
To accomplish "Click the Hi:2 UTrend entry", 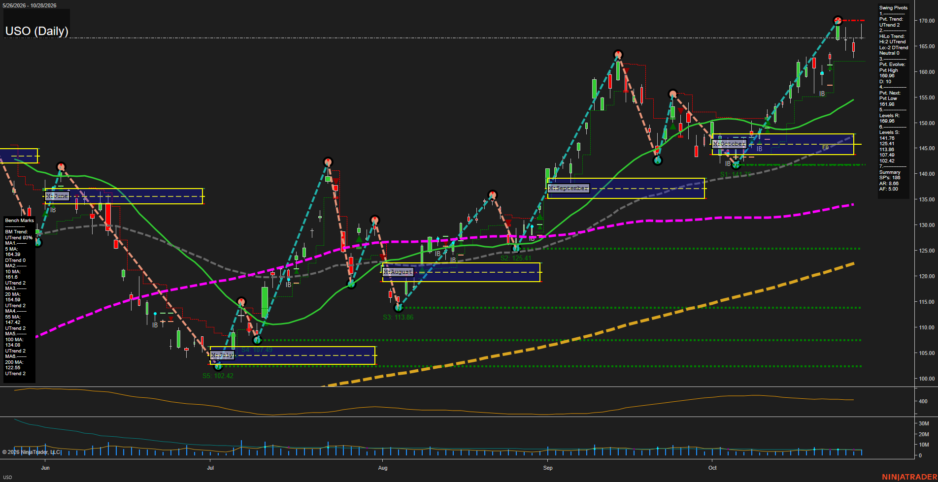I will (892, 42).
